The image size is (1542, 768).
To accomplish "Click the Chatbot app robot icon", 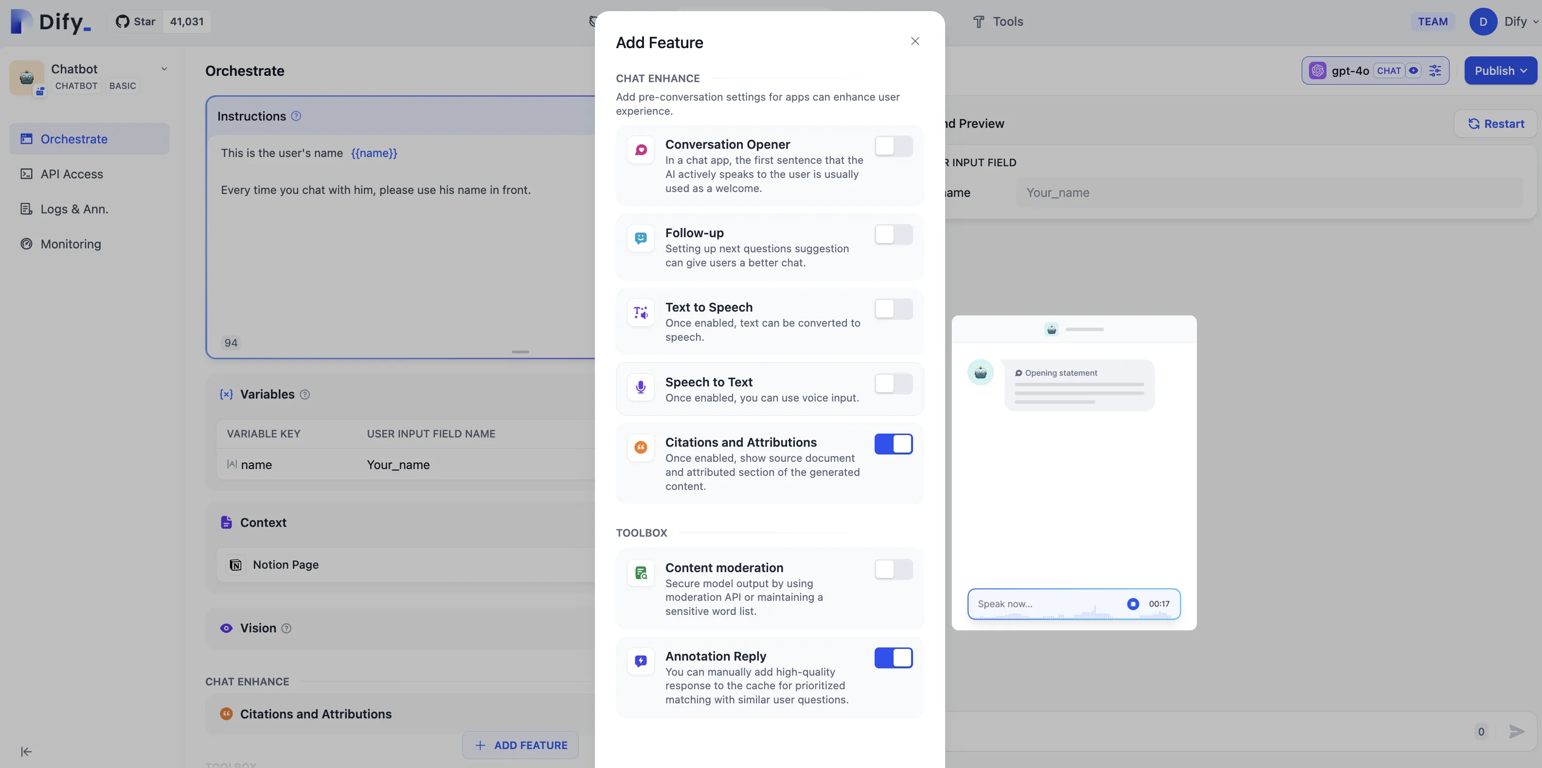I will coord(26,77).
